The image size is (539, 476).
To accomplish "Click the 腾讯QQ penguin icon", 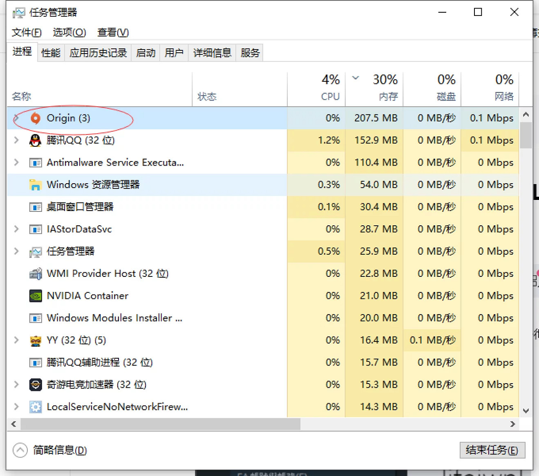I will pos(36,140).
